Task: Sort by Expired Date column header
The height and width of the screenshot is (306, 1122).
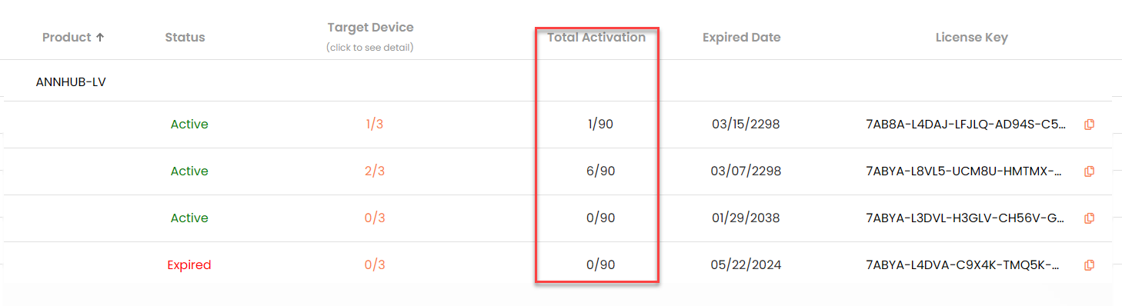Action: pyautogui.click(x=741, y=37)
